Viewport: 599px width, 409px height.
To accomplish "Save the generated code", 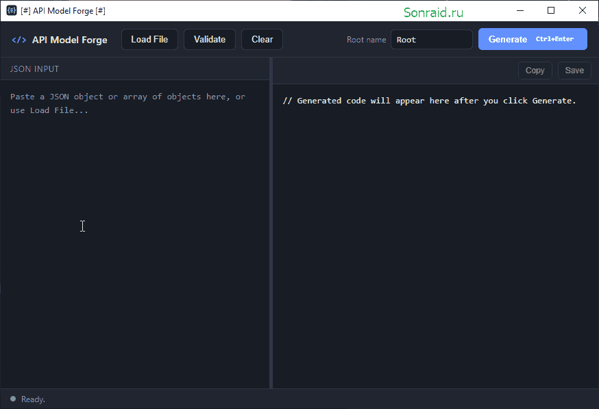I will (574, 71).
